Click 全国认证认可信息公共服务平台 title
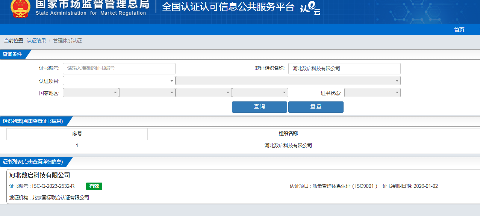 coord(228,7)
